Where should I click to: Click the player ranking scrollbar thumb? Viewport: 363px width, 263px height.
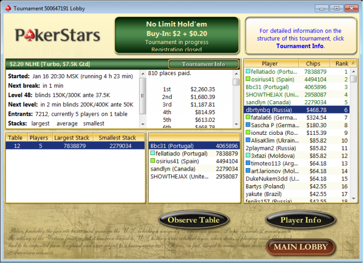[x=354, y=79]
